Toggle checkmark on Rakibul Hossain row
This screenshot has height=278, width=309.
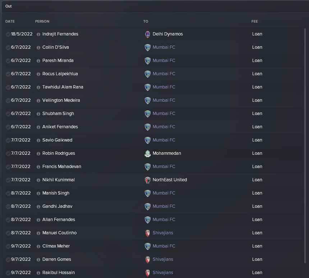point(8,273)
